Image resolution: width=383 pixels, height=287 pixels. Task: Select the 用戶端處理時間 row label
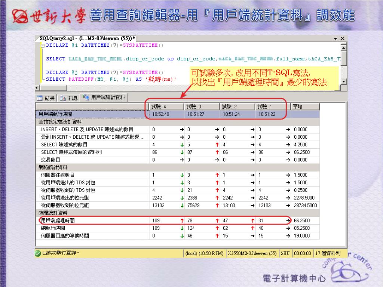(x=58, y=220)
